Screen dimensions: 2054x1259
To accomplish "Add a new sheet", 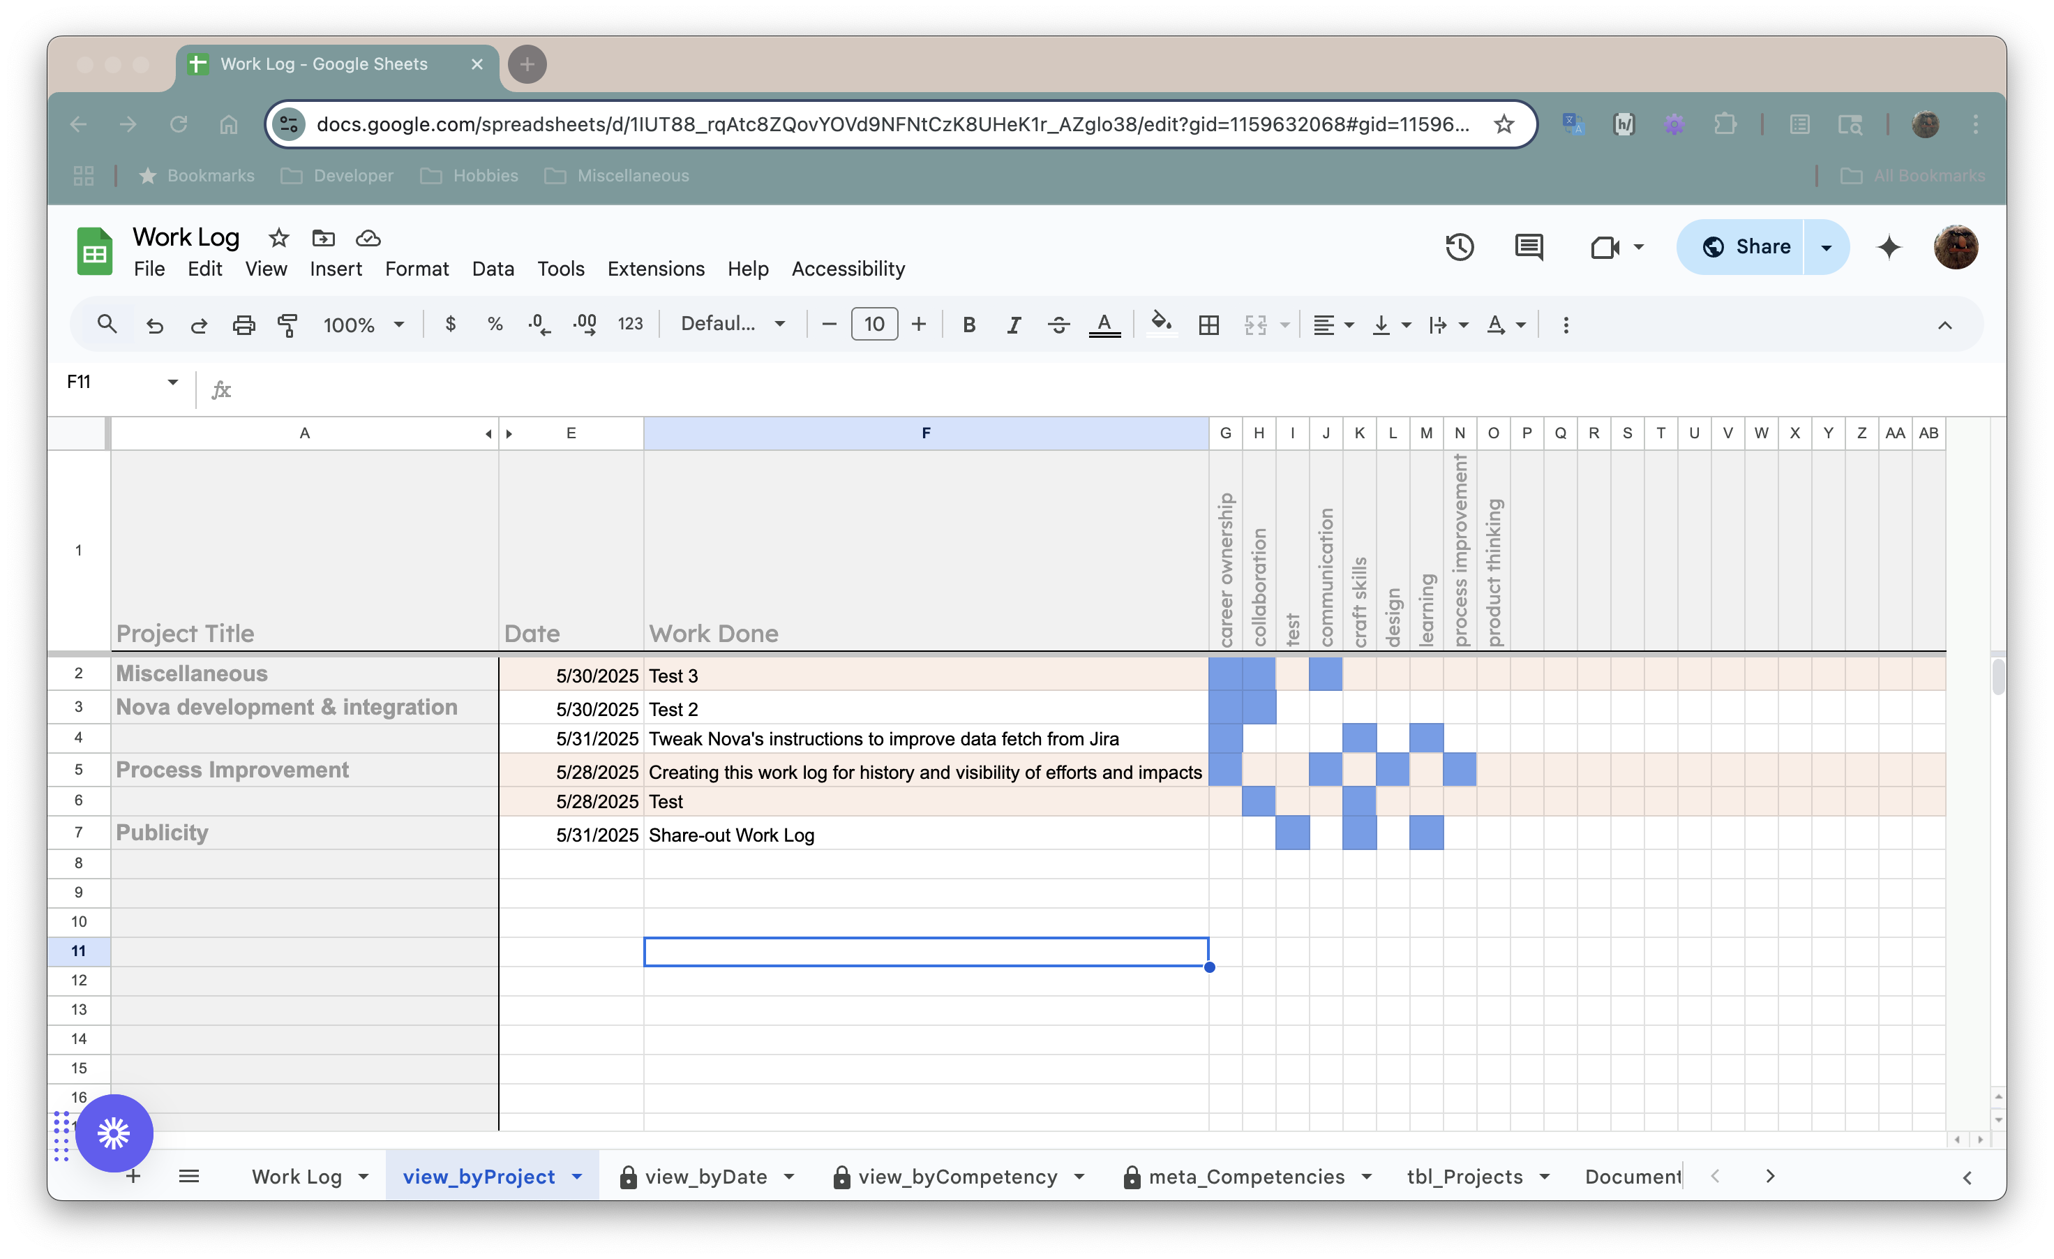I will point(133,1177).
